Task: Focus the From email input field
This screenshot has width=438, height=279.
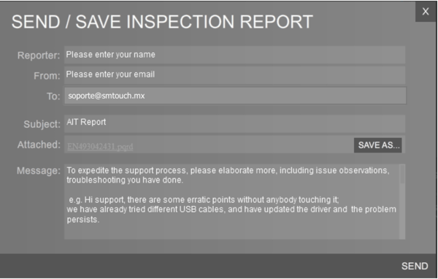Action: point(234,75)
